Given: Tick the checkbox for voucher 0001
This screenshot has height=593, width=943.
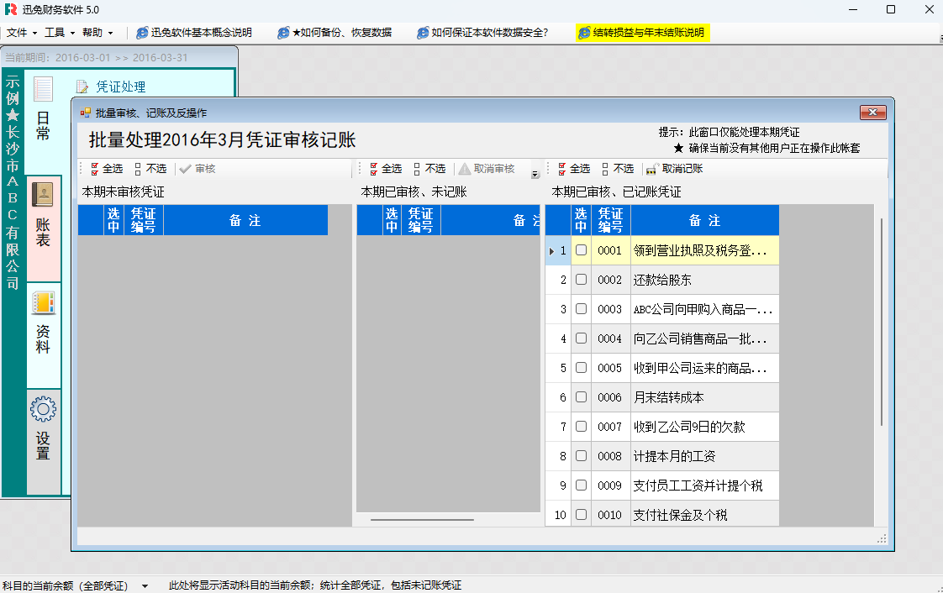Looking at the screenshot, I should (581, 250).
